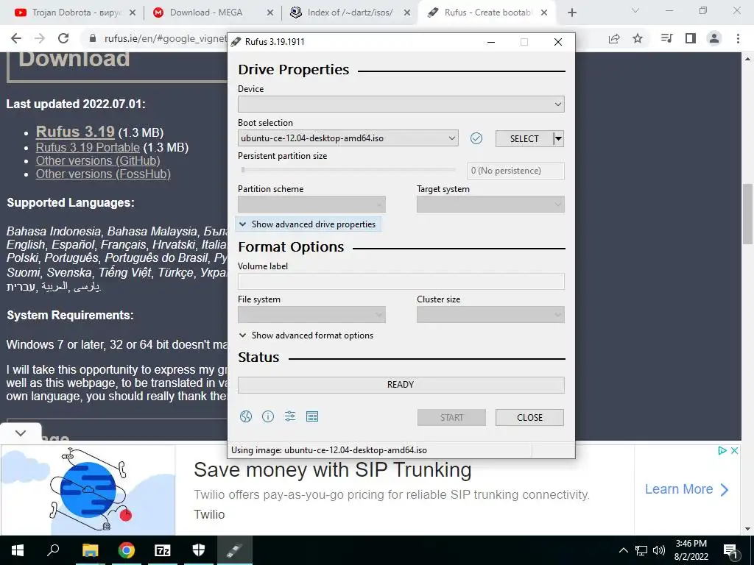Expand Show advanced drive properties
754x565 pixels.
tap(308, 224)
